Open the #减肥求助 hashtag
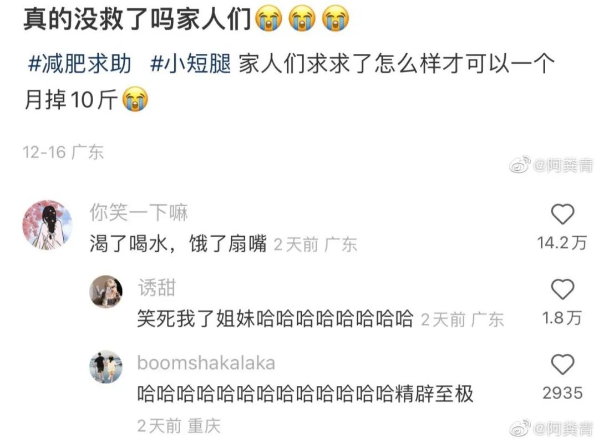The height and width of the screenshot is (443, 599). click(80, 63)
